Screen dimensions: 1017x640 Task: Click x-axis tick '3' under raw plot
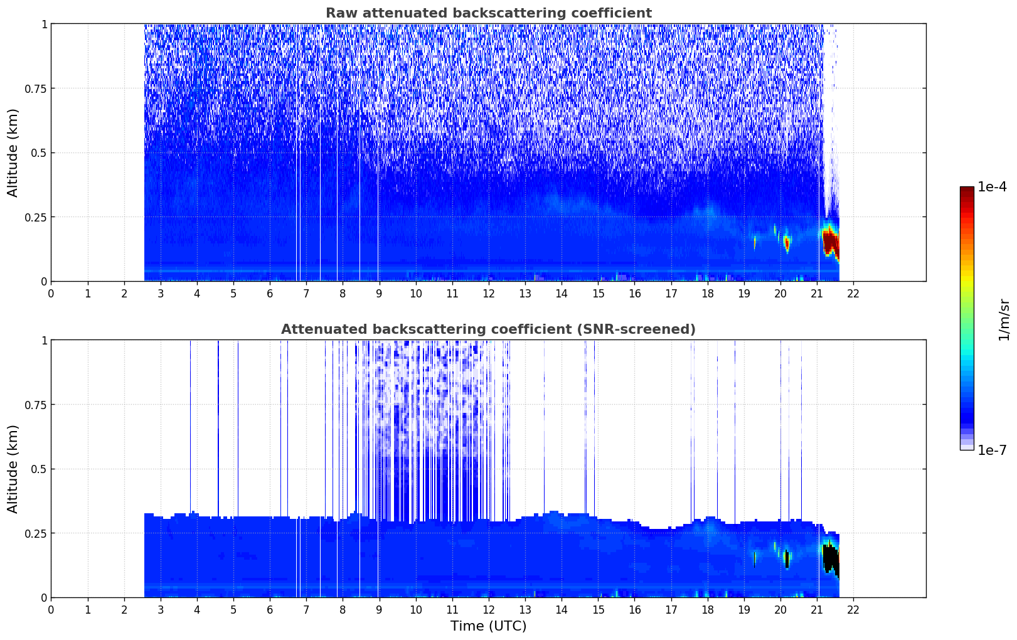point(161,293)
